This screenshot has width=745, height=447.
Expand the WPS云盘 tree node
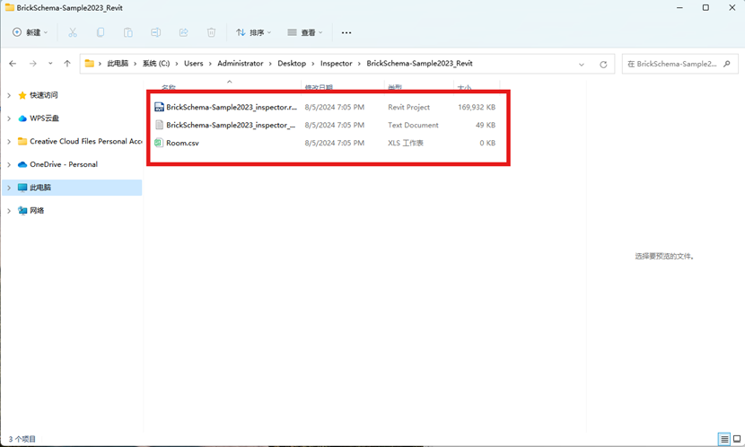[x=9, y=118]
